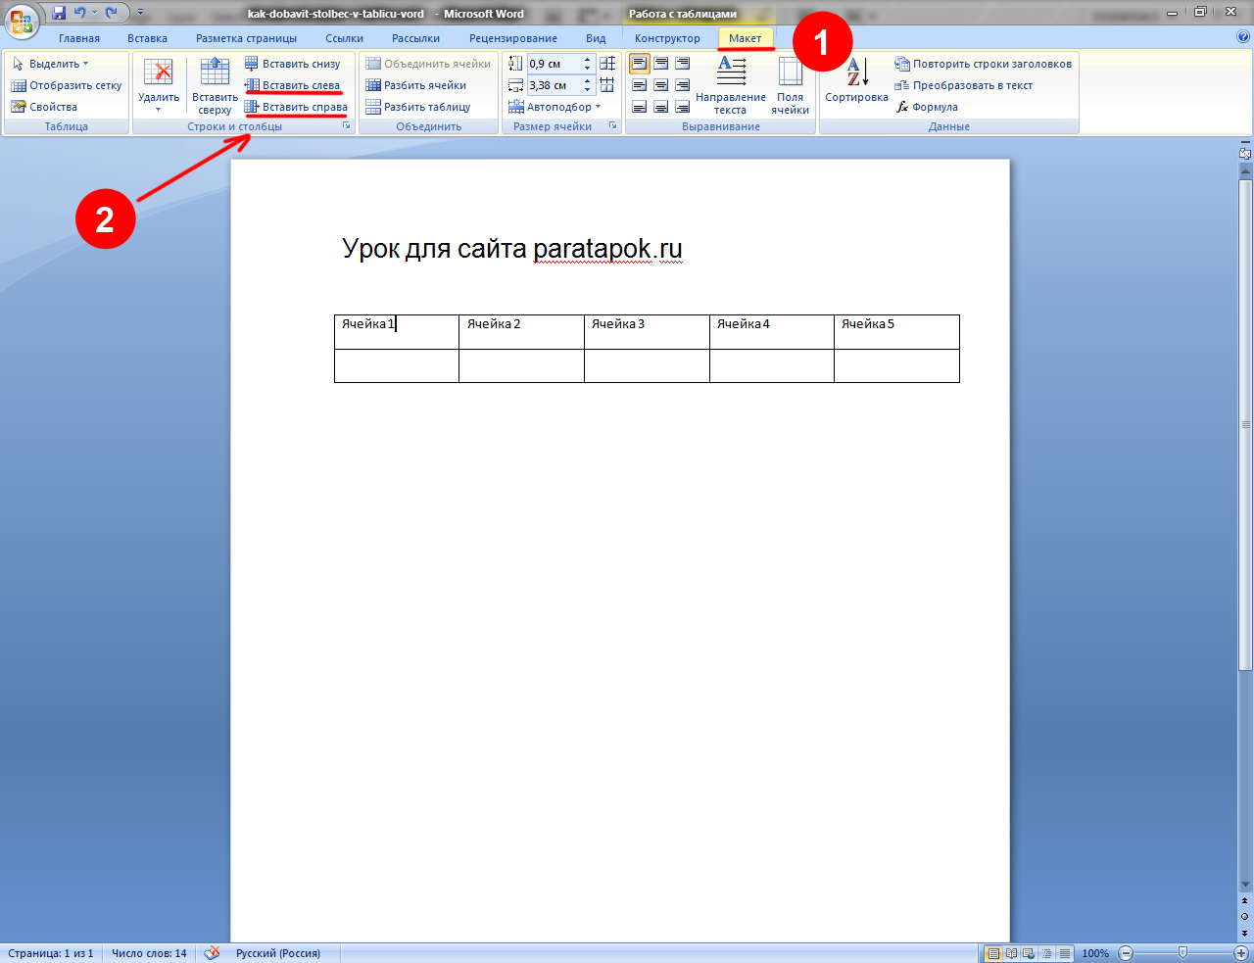Open the proofing errors status icon
The width and height of the screenshot is (1254, 963).
pyautogui.click(x=212, y=953)
